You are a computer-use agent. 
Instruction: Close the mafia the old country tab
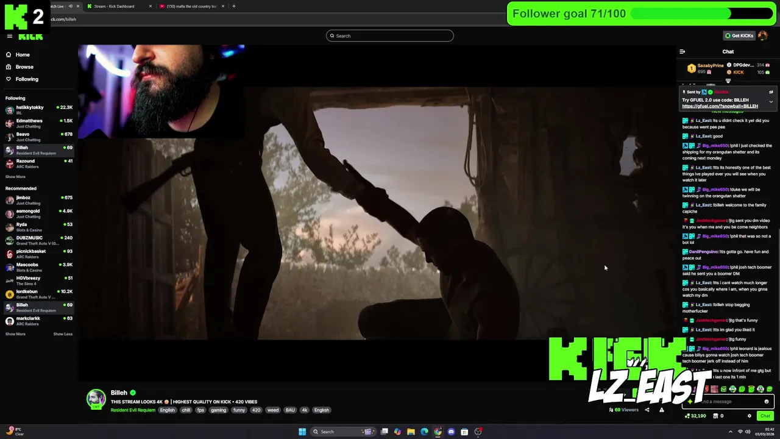tap(223, 6)
